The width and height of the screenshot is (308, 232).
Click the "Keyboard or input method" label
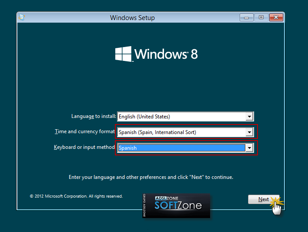[84, 147]
